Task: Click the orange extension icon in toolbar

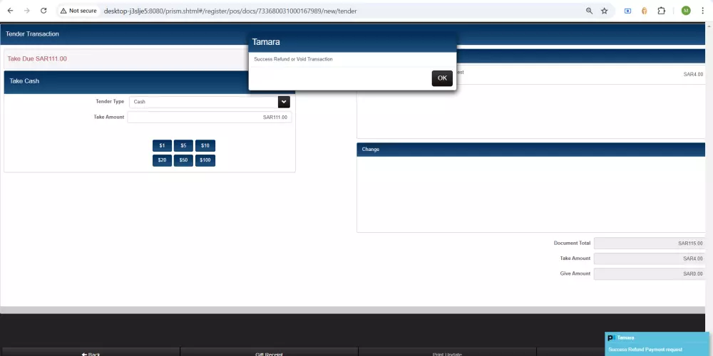Action: point(645,11)
